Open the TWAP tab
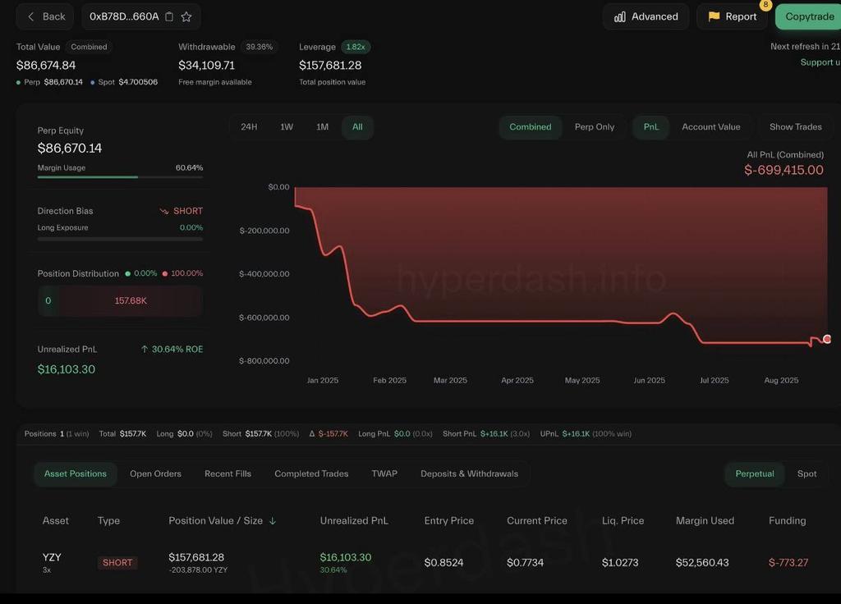Screen dimensions: 841x604 coord(384,474)
